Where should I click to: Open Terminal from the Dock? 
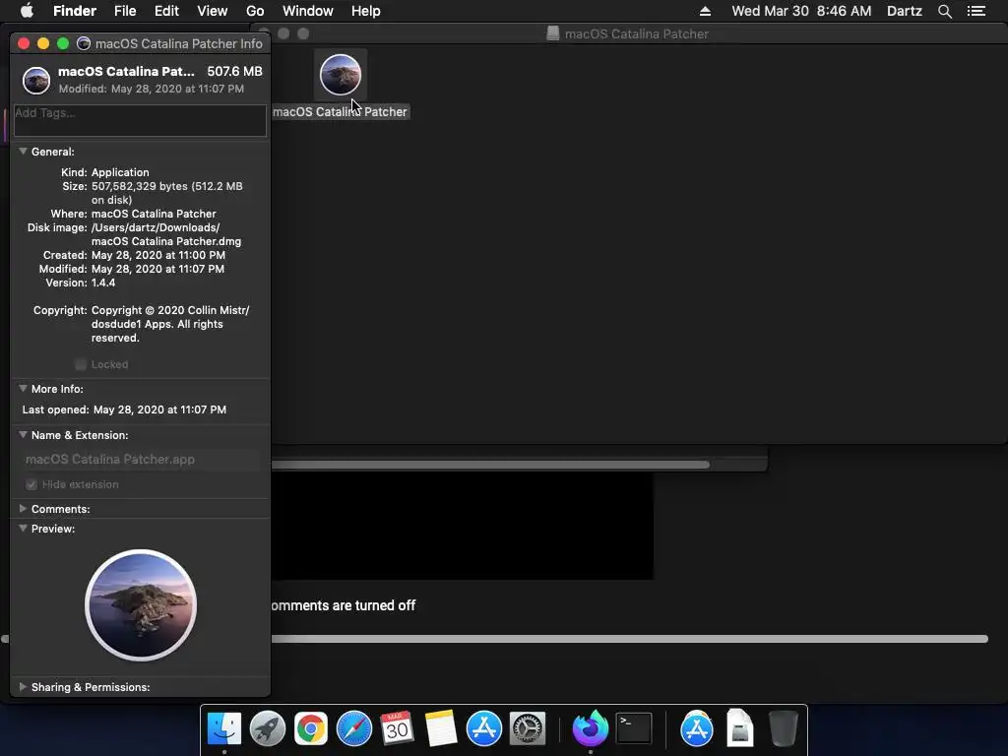point(634,728)
